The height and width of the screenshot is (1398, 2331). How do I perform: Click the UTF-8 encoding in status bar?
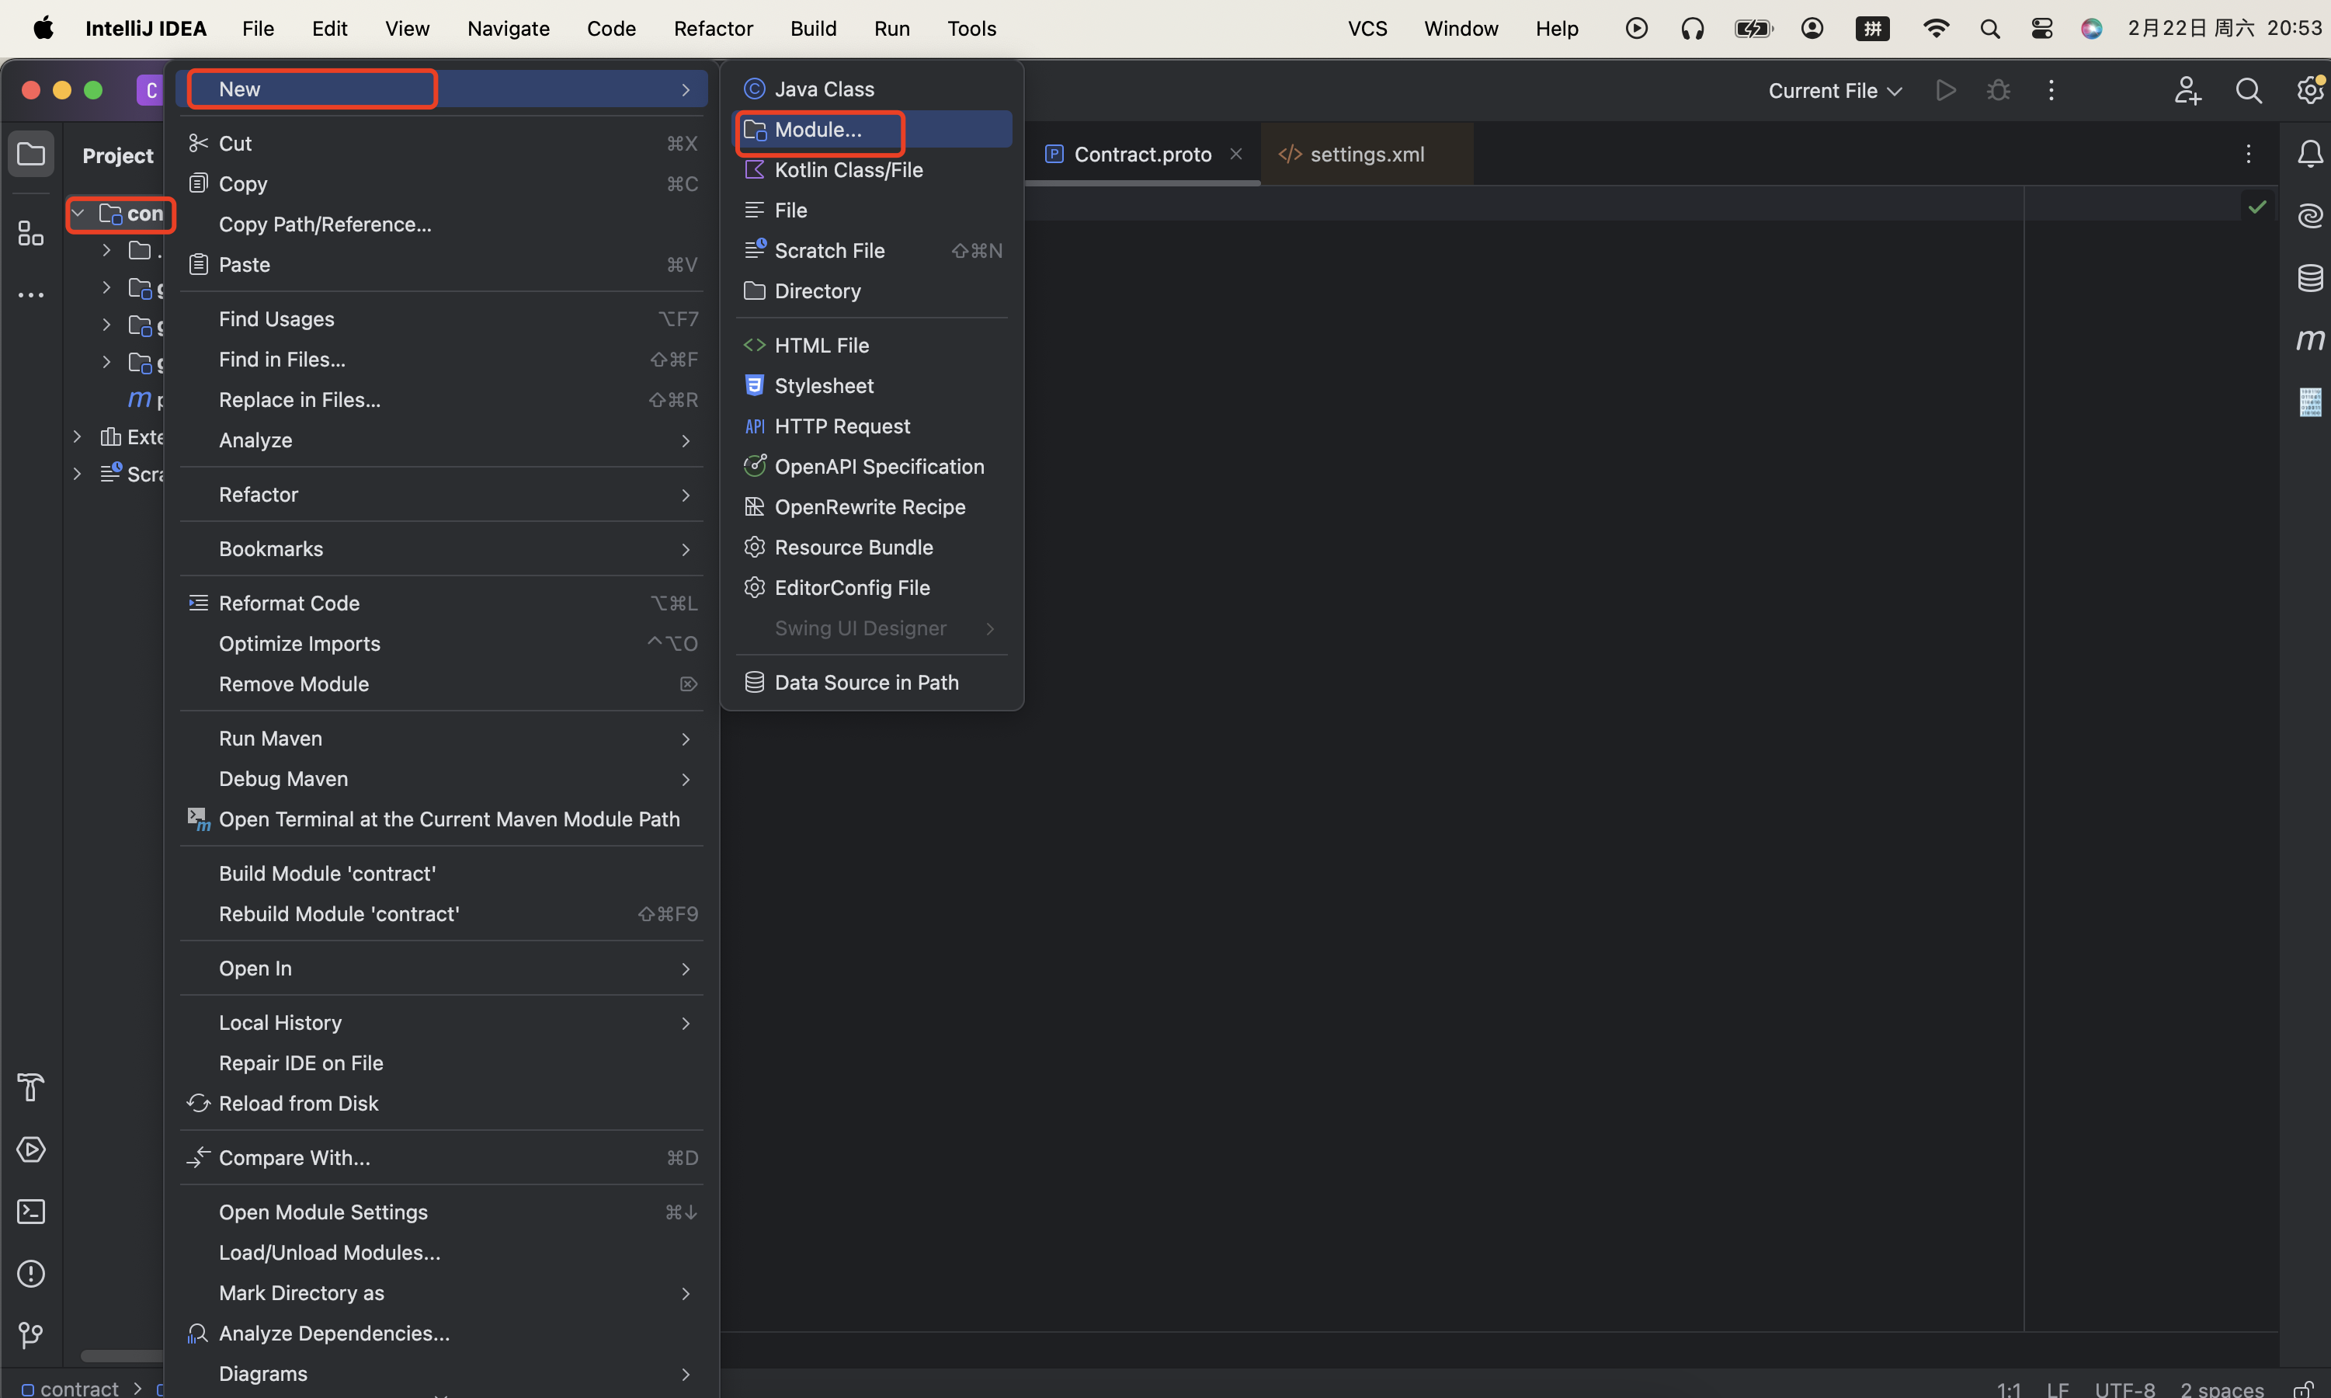(2124, 1389)
